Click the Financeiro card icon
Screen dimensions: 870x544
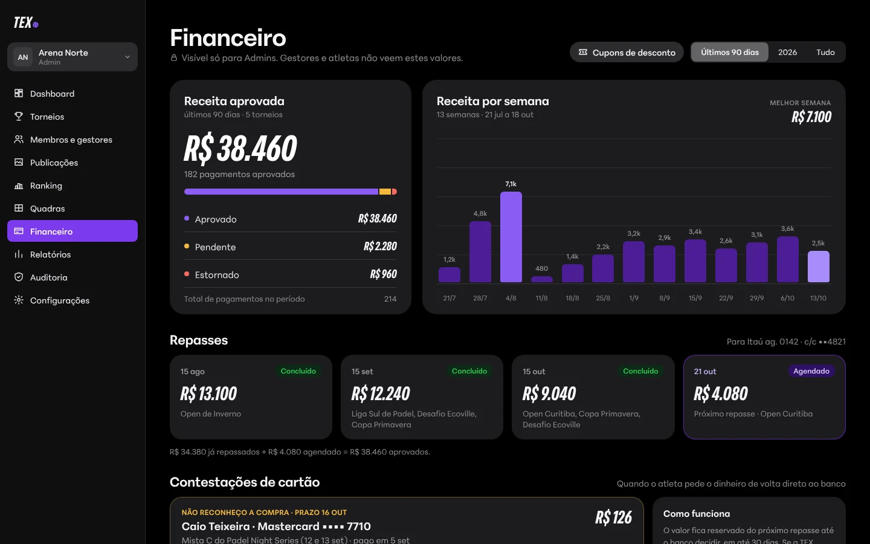click(x=19, y=232)
